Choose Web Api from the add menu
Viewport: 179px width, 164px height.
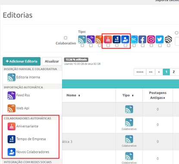32,108
